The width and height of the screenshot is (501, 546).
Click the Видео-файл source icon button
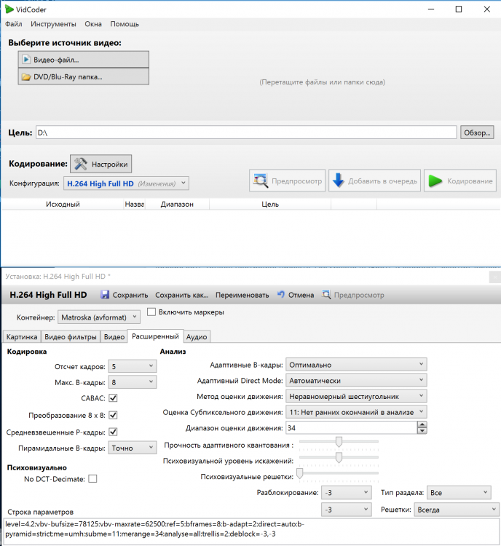pyautogui.click(x=82, y=60)
